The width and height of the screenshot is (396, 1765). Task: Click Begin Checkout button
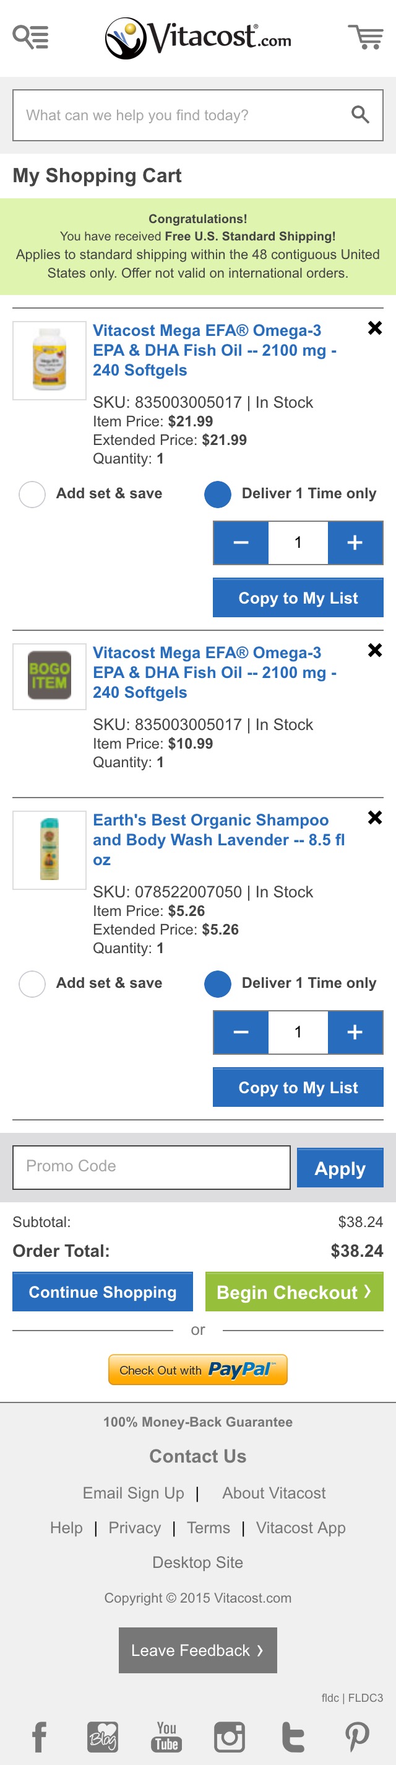click(294, 1292)
